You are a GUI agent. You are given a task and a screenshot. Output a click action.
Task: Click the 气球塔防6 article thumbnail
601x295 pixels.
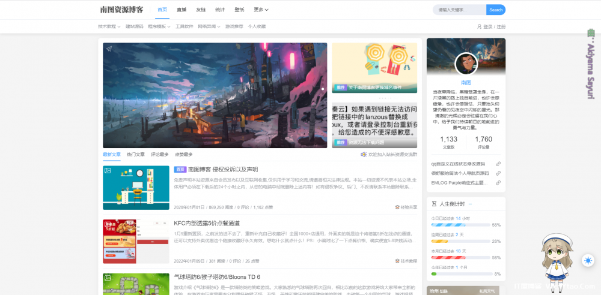[x=136, y=284]
